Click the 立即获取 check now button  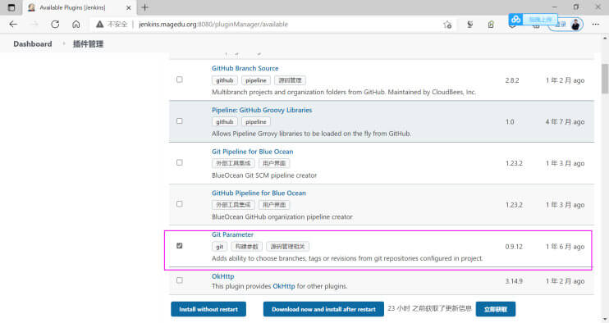point(496,309)
